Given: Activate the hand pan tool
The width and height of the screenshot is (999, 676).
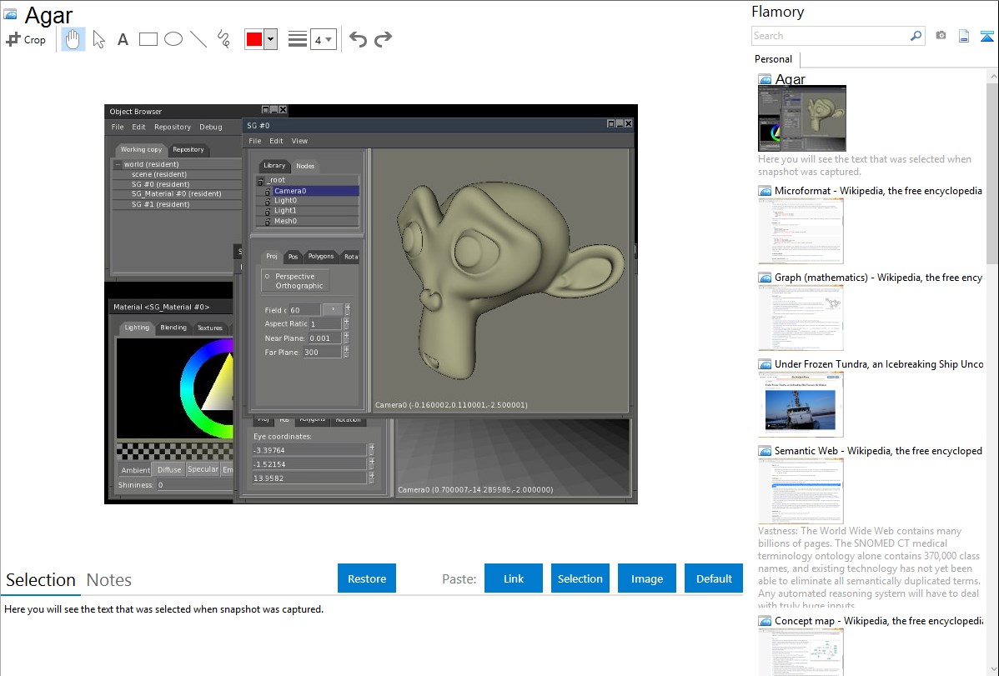Looking at the screenshot, I should [73, 39].
